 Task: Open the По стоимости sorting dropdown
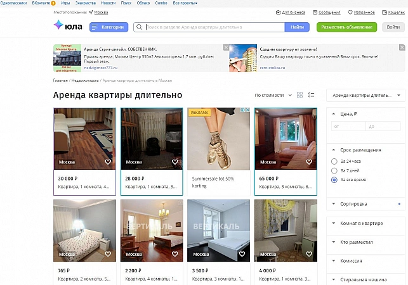point(273,96)
